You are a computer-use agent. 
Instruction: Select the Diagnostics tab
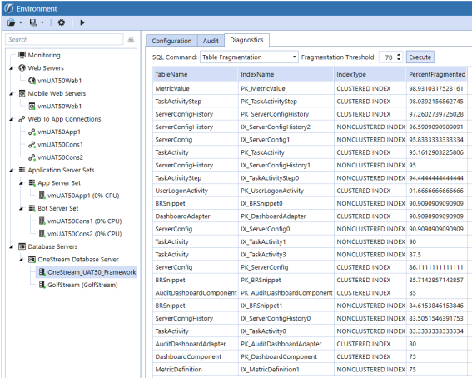pyautogui.click(x=247, y=40)
